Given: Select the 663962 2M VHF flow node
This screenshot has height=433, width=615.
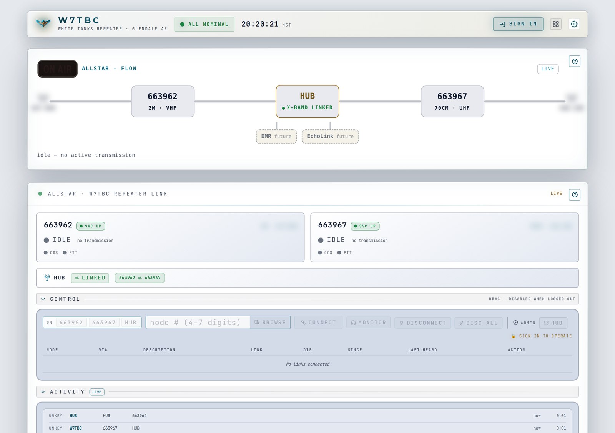Looking at the screenshot, I should pos(163,102).
